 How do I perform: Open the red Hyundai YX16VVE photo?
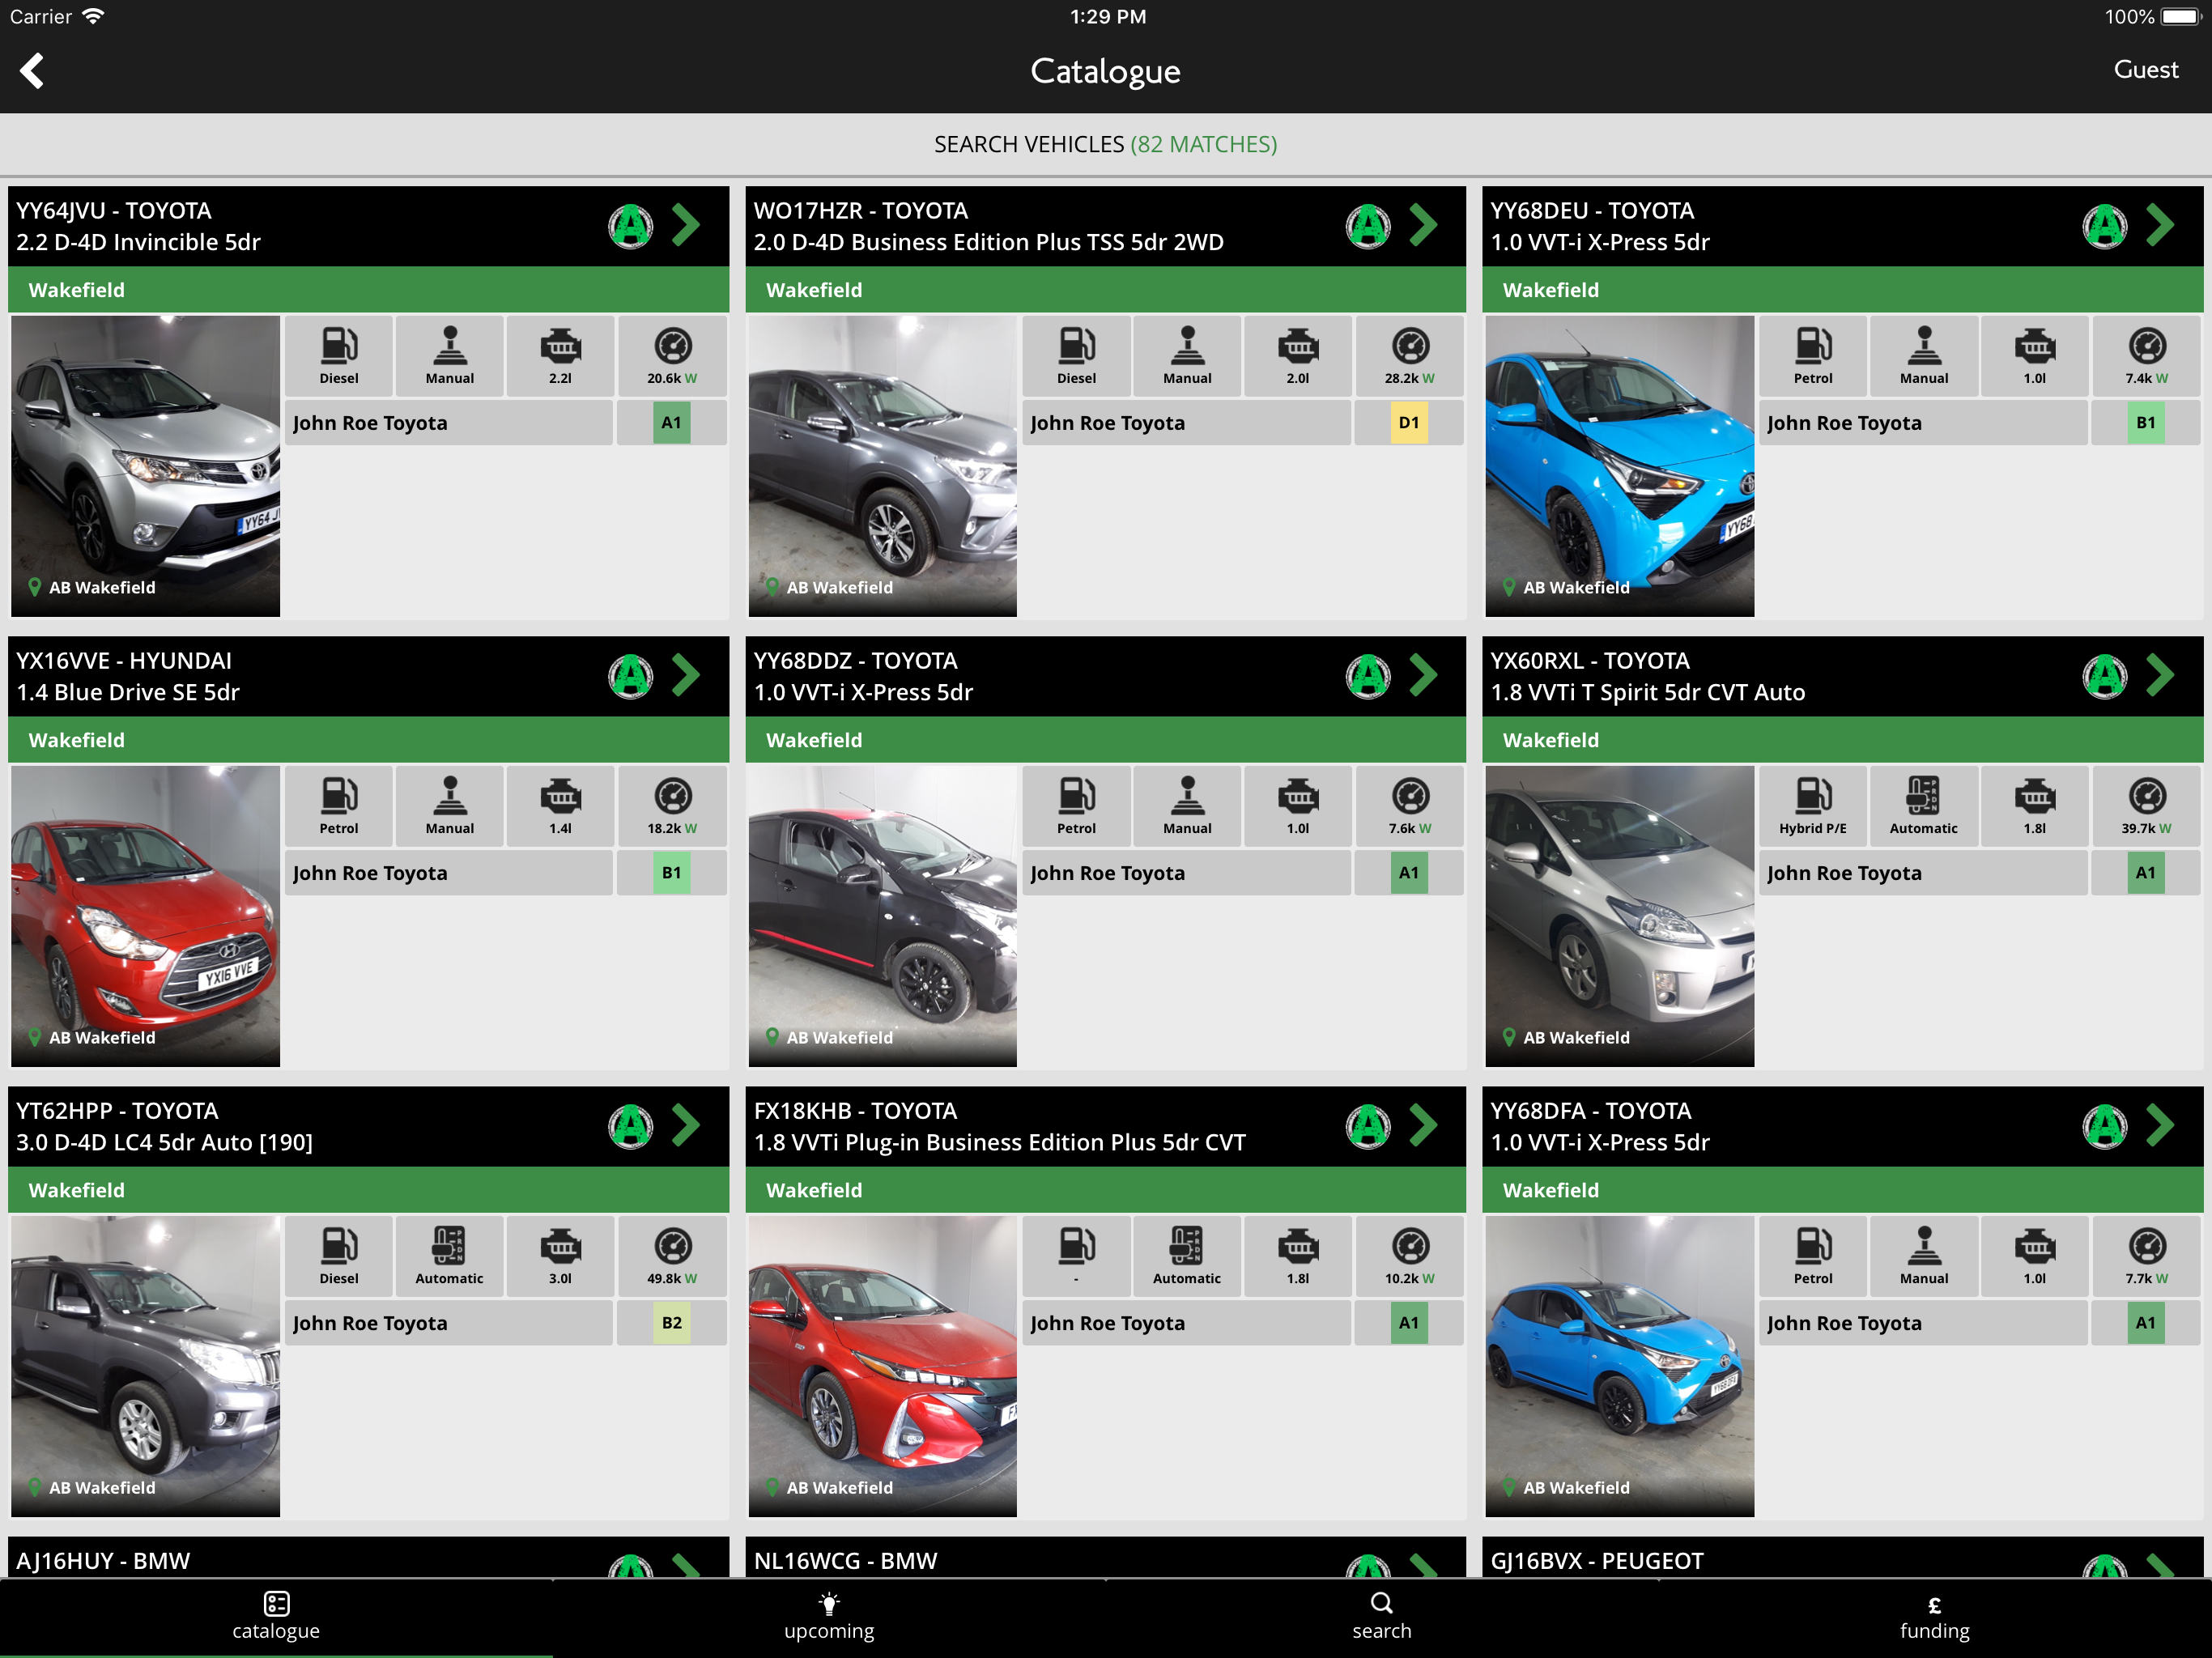point(146,916)
